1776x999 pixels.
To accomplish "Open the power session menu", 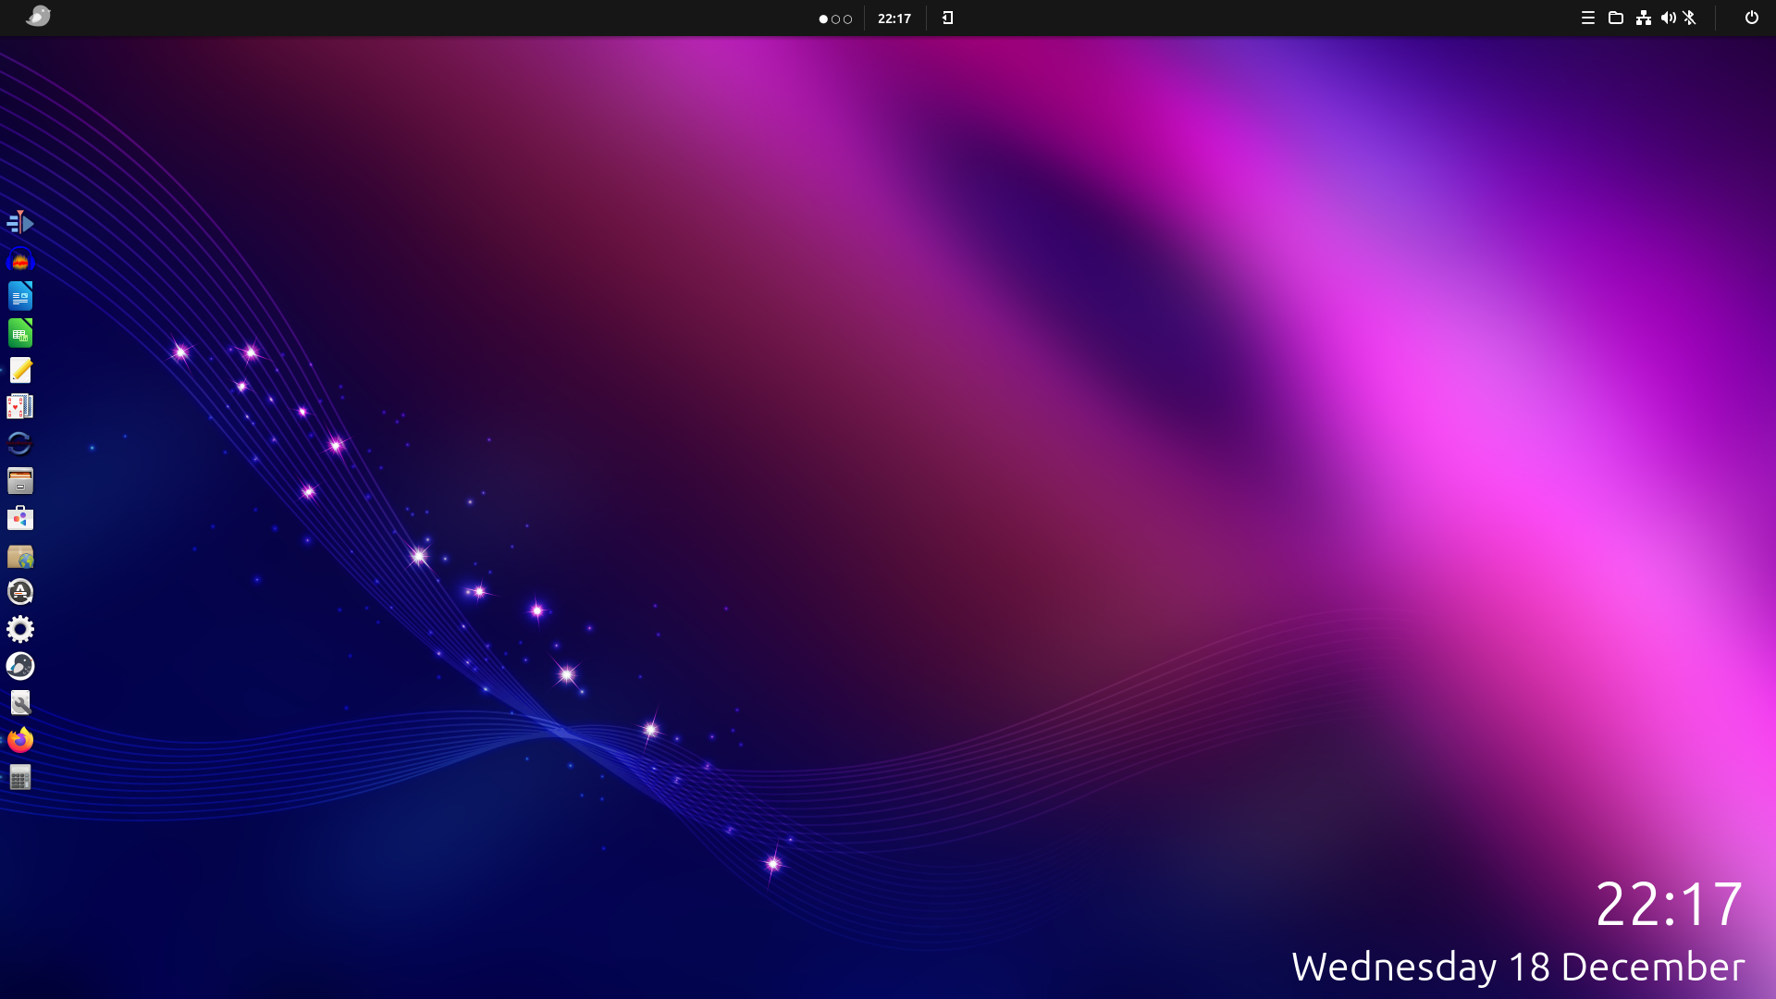I will [1752, 18].
